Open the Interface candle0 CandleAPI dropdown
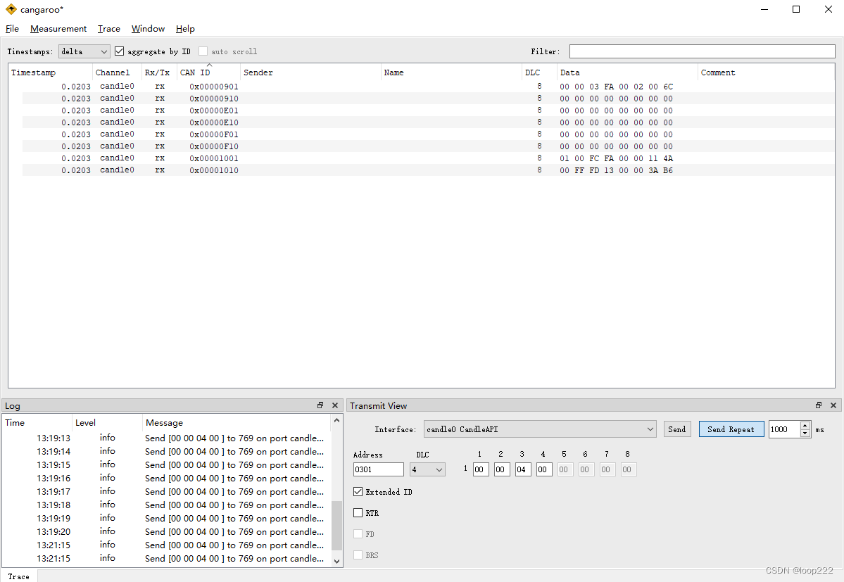Viewport: 844px width, 582px height. 540,429
